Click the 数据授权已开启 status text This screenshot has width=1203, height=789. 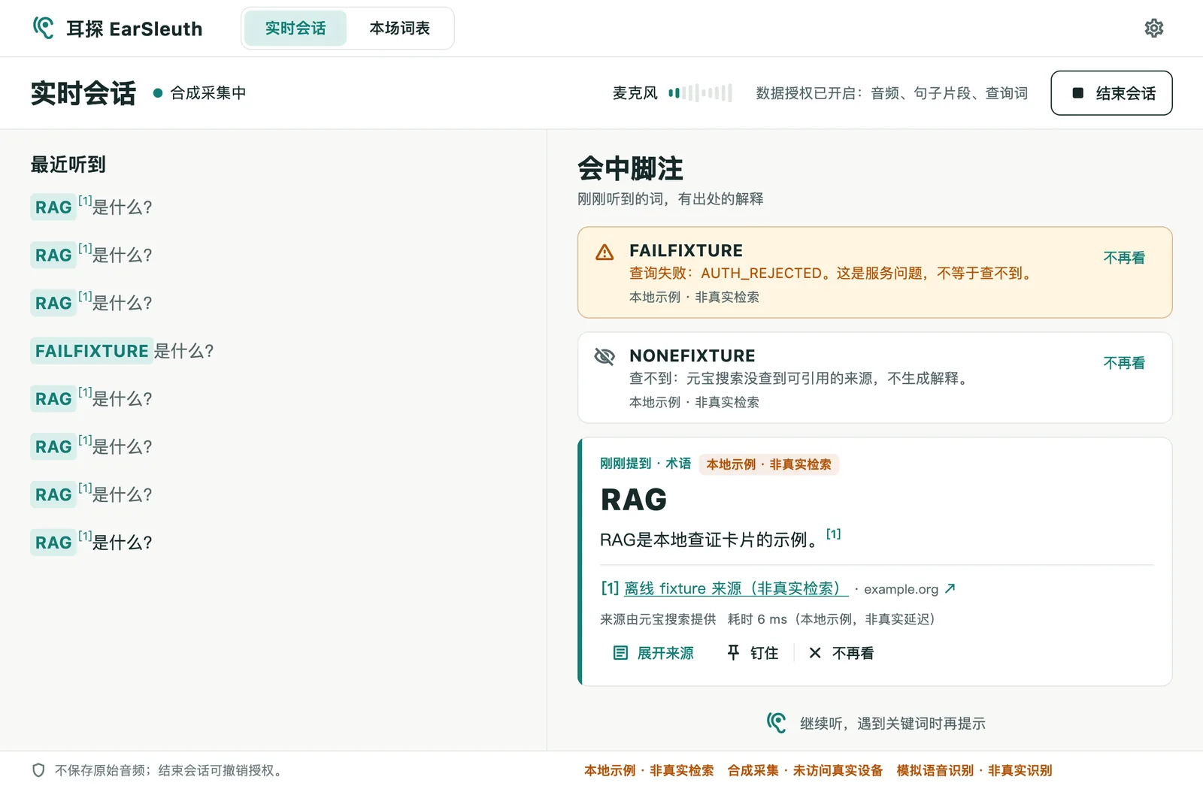(x=892, y=93)
